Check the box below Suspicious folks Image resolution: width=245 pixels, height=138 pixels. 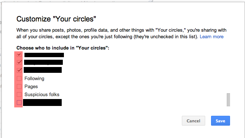pyautogui.click(x=19, y=102)
